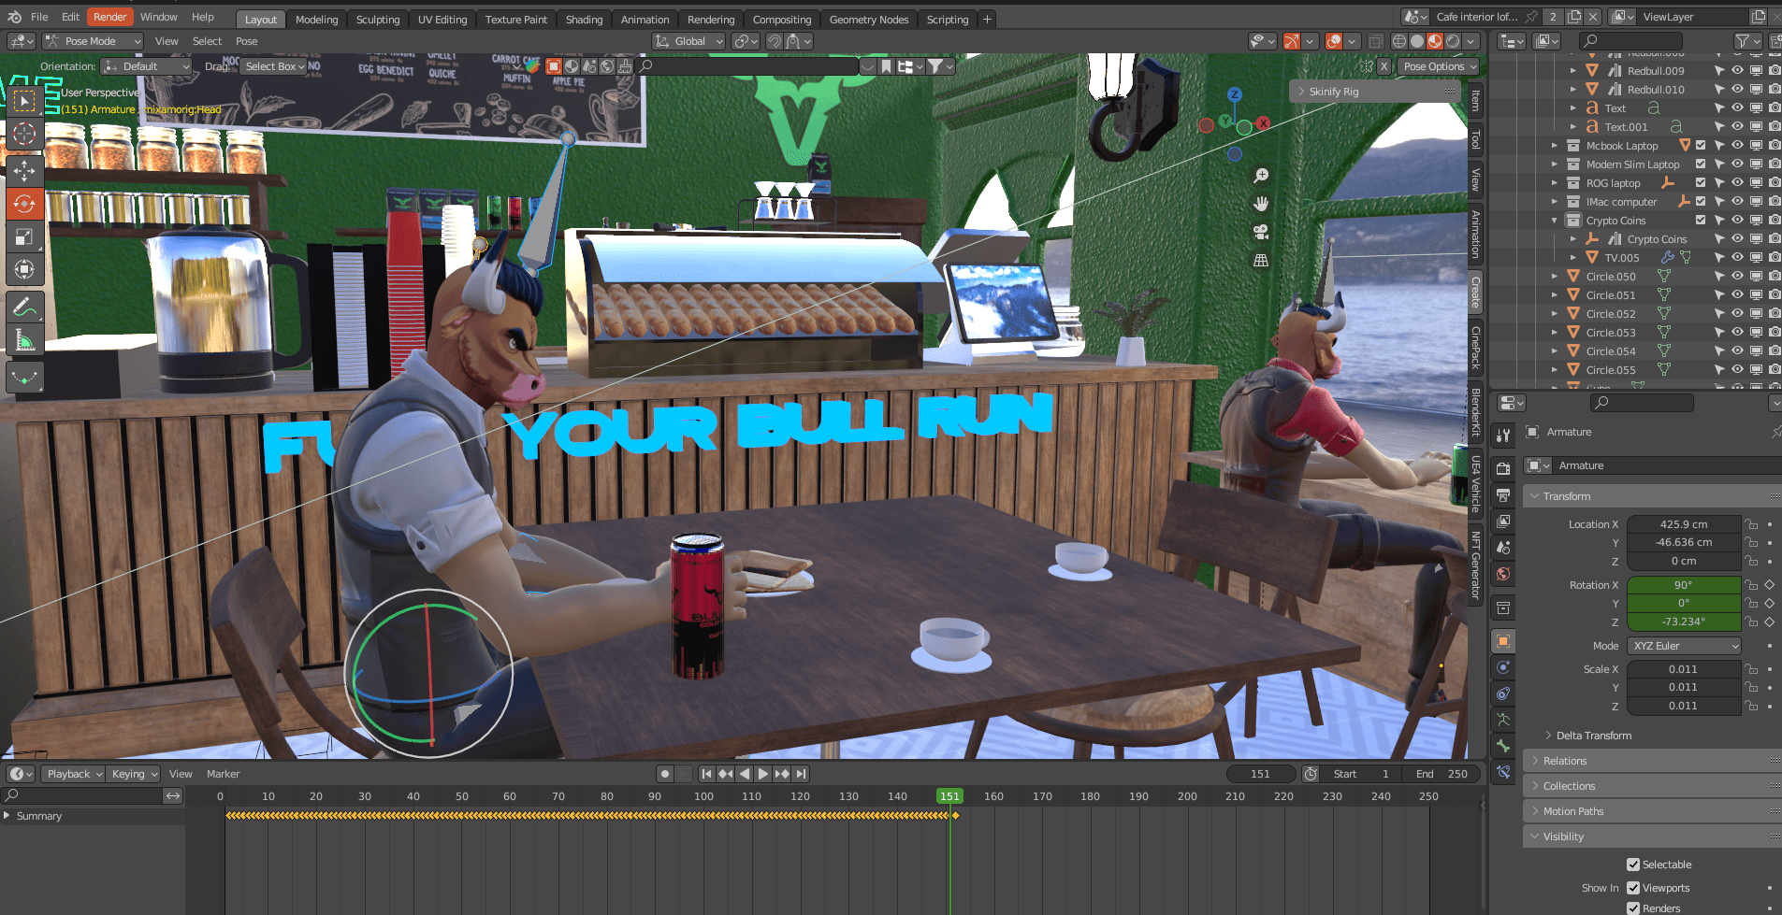Open Output properties tab icon
1782x915 pixels.
[1503, 494]
